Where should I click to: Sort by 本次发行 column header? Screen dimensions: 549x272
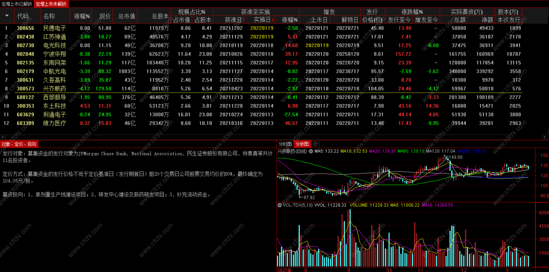509,20
